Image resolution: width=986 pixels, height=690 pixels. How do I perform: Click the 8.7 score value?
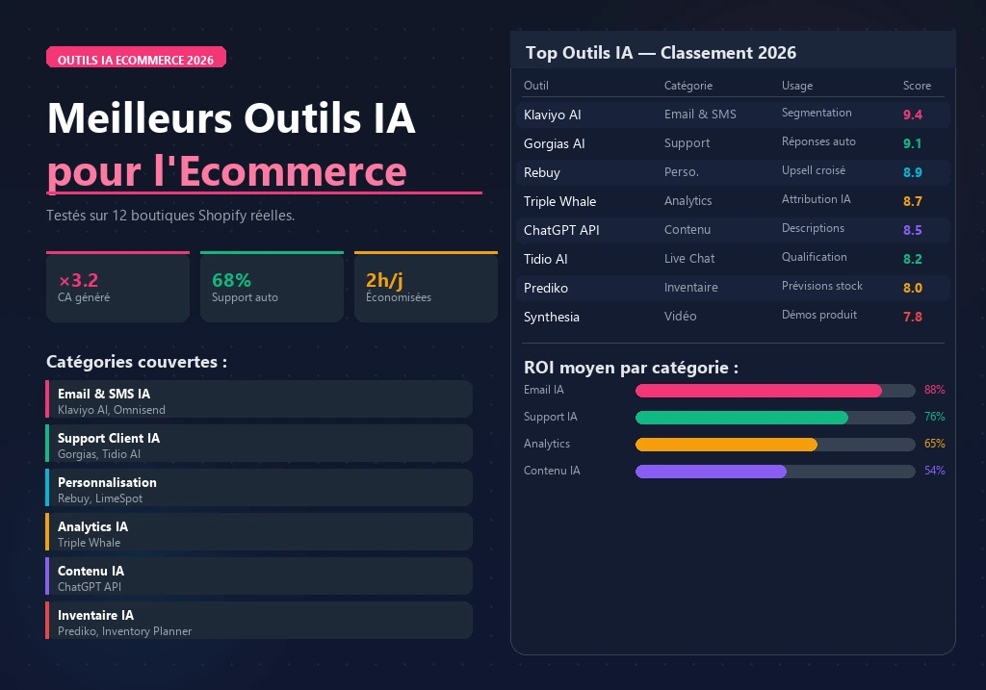click(913, 201)
